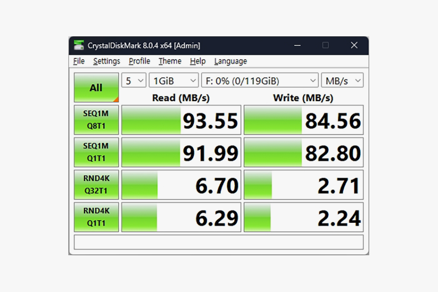Open the unit dropdown showing MB/s

342,81
